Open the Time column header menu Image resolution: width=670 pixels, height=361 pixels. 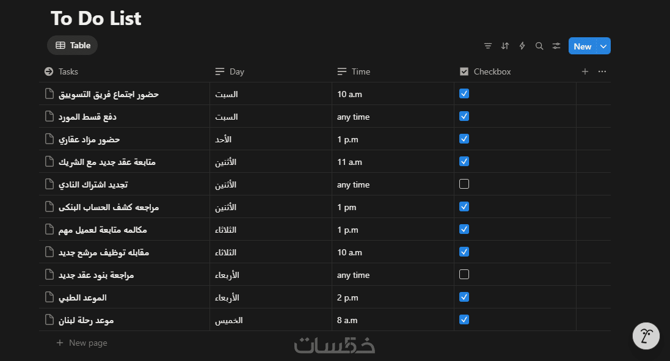360,71
